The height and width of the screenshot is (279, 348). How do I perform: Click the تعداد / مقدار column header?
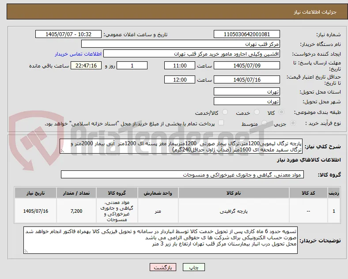point(76,193)
